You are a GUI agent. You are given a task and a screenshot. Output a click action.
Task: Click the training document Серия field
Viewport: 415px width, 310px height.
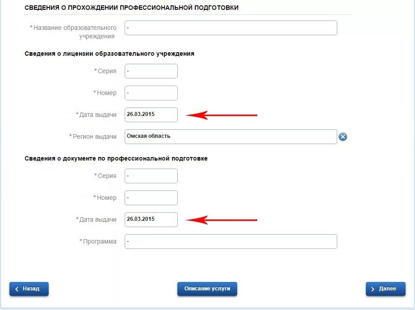pos(151,176)
